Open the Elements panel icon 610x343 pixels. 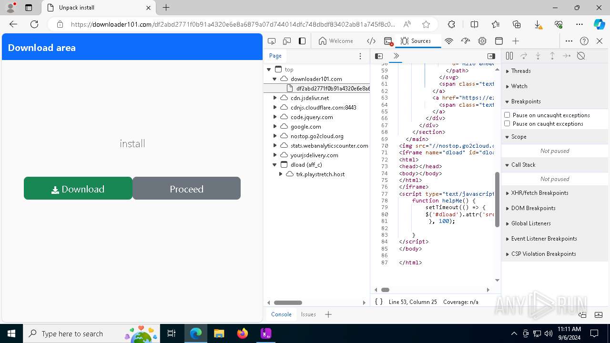(x=371, y=41)
